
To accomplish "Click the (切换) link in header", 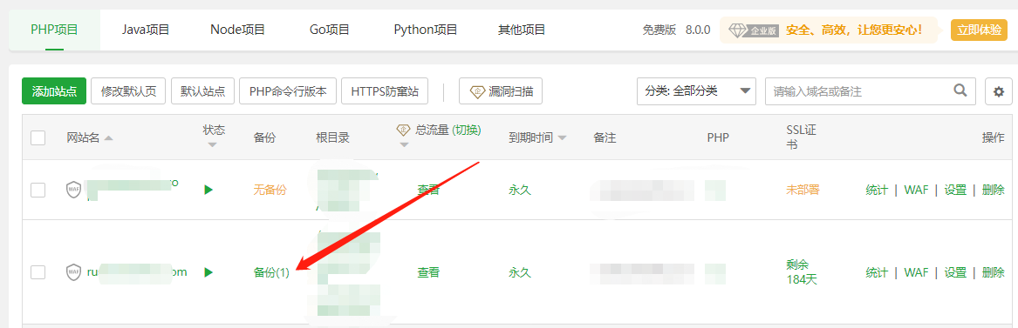I will 467,130.
